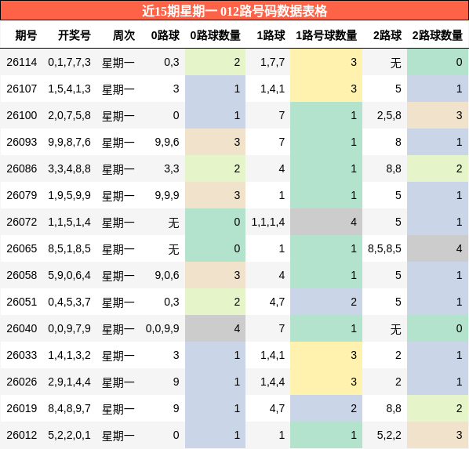Image resolution: width=469 pixels, height=449 pixels.
Task: Click 1路球 value 1,4,4 in row 26026
Action: (x=272, y=382)
